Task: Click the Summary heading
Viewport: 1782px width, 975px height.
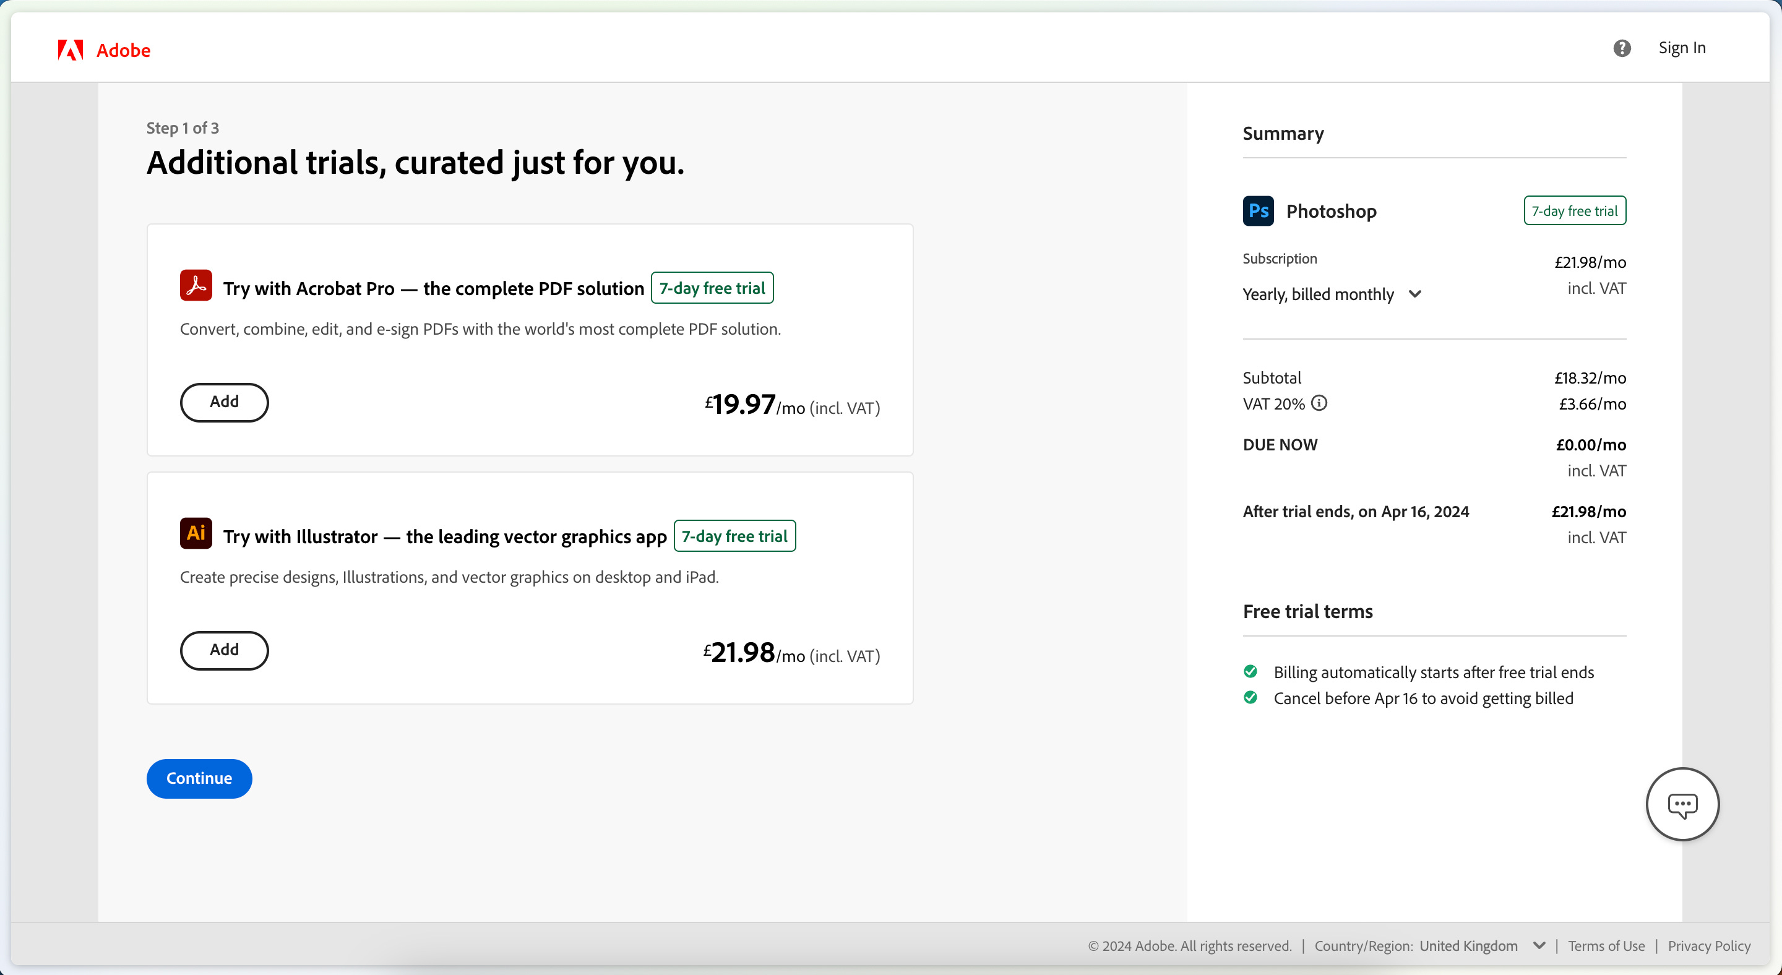Action: point(1283,134)
